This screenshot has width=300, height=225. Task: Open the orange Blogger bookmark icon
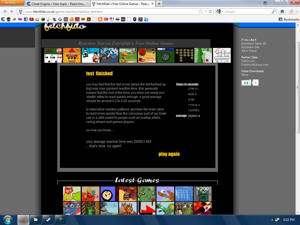pyautogui.click(x=100, y=19)
